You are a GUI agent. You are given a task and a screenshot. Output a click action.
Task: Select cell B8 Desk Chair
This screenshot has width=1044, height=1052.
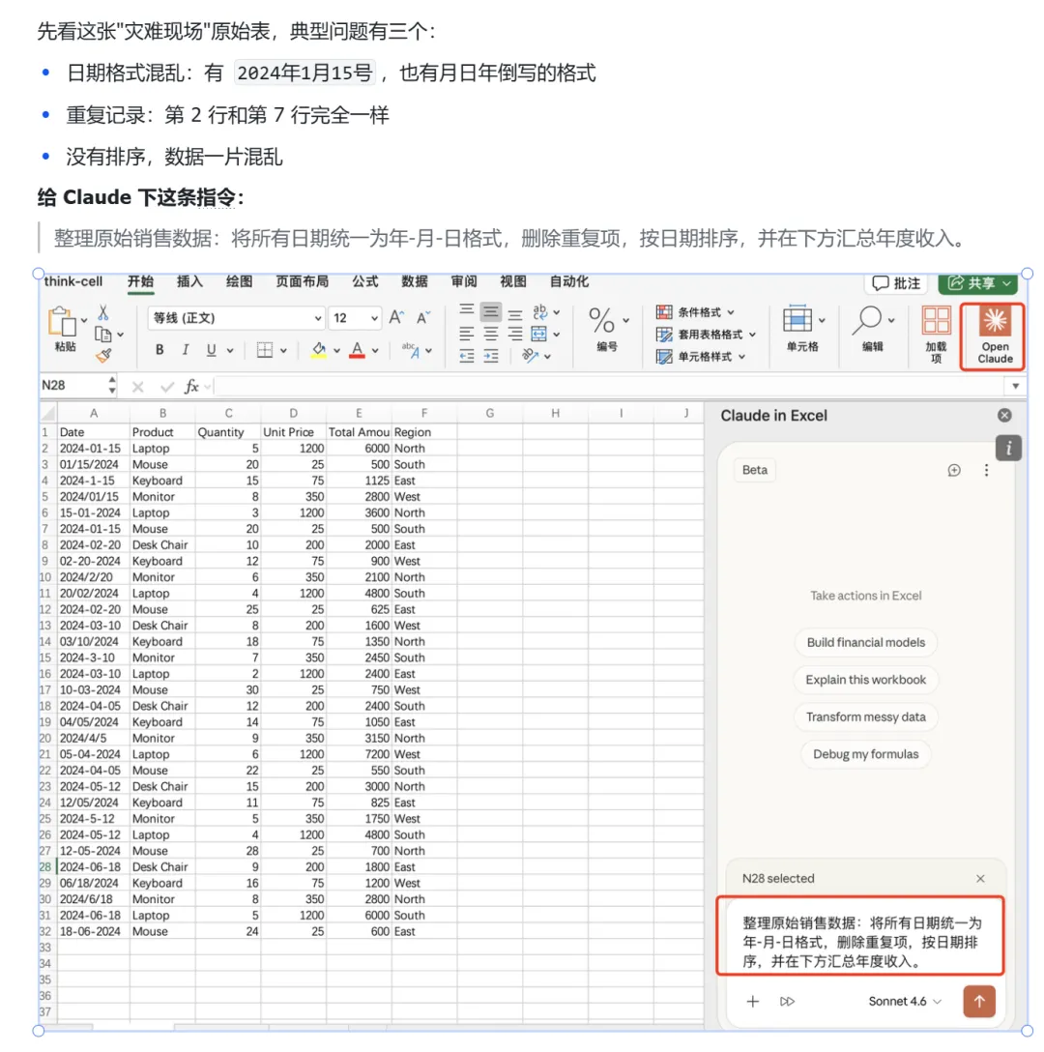[x=161, y=544]
